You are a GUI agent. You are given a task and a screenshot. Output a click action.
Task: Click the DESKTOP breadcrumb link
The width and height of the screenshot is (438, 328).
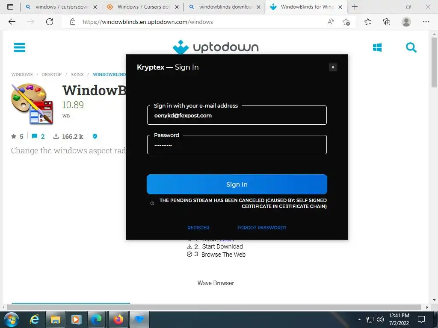(52, 74)
